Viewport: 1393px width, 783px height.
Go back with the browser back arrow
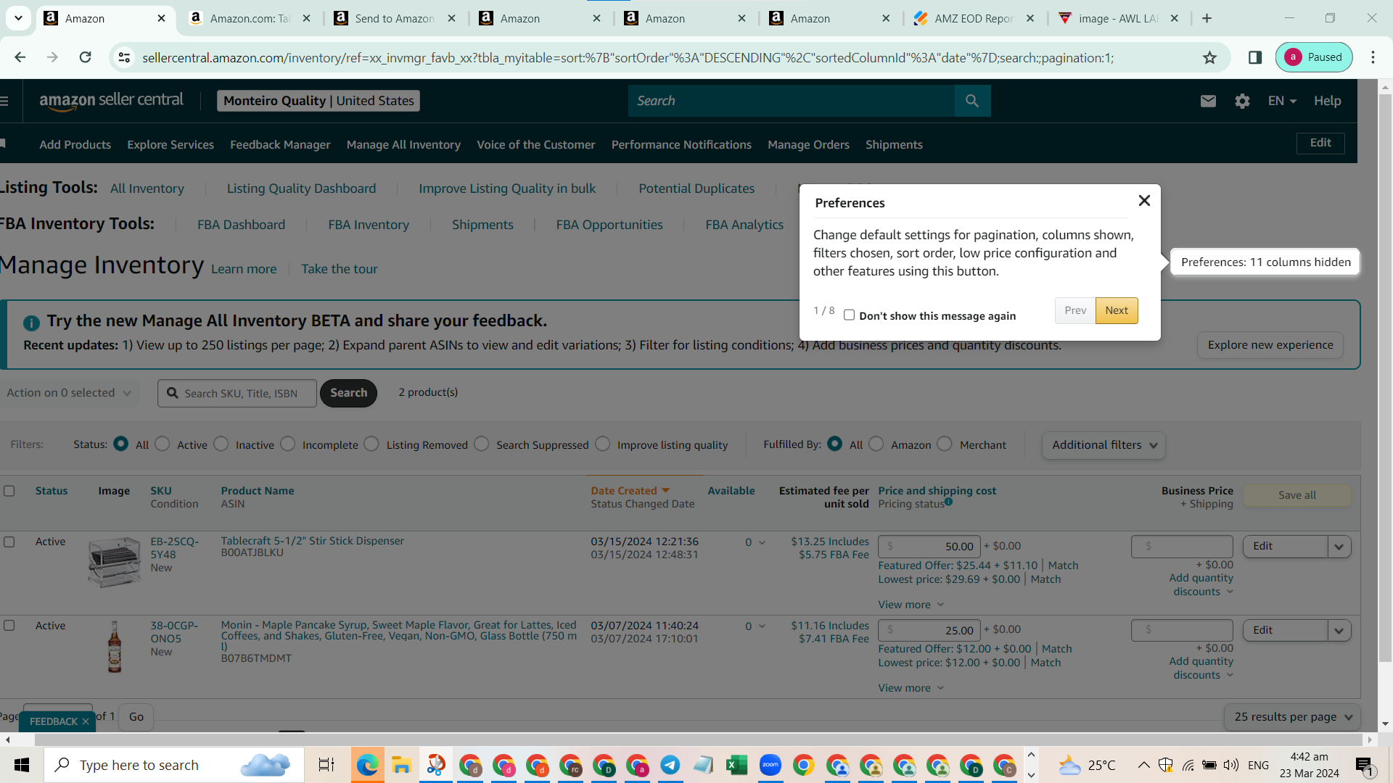[x=20, y=57]
